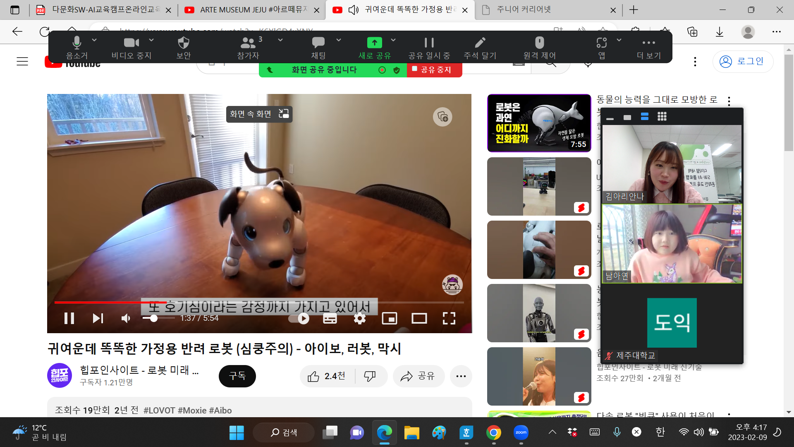Viewport: 794px width, 447px height.
Task: Expand Zoom video options arrow
Action: point(151,40)
